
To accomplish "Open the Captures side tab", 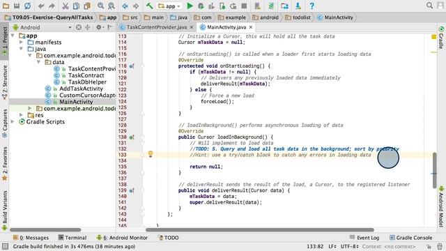I will coord(5,123).
